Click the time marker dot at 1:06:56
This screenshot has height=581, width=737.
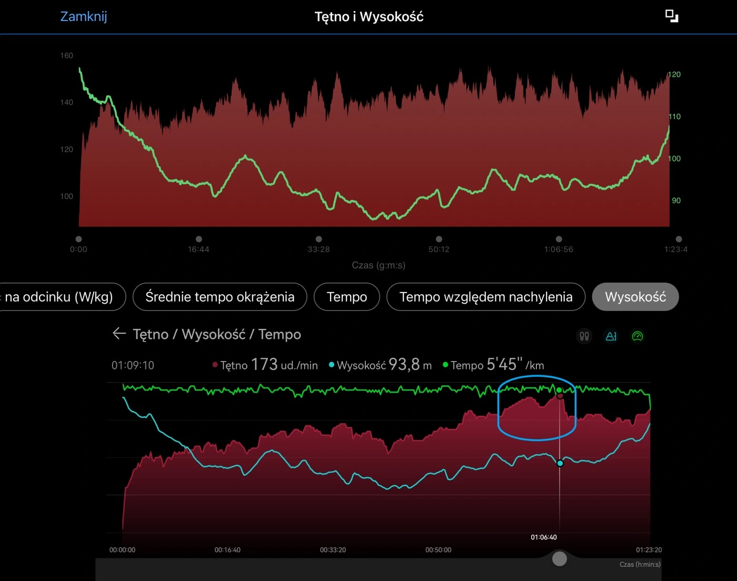(x=559, y=239)
